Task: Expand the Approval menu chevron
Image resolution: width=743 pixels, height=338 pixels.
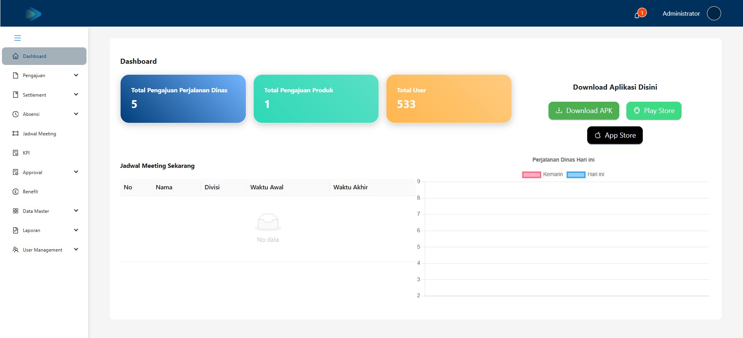Action: [x=76, y=172]
